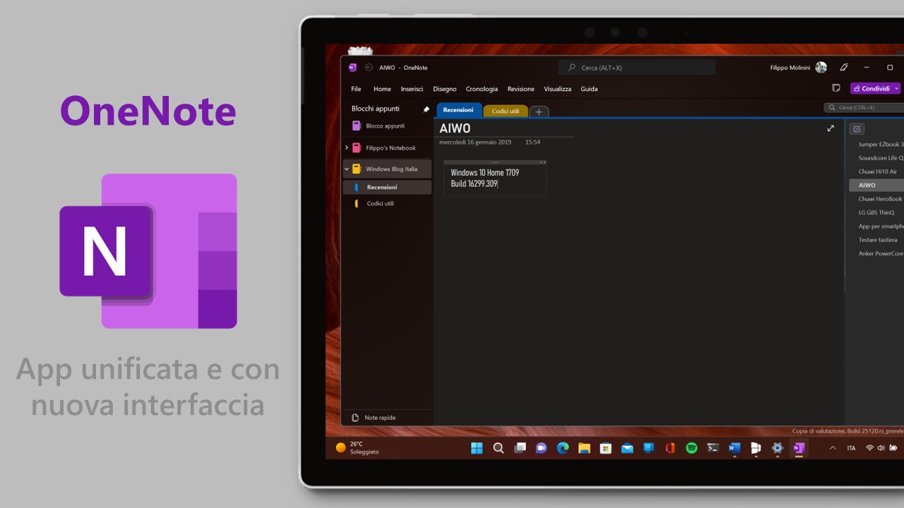Pin the Blocchi appunti notebook pane

pyautogui.click(x=426, y=109)
